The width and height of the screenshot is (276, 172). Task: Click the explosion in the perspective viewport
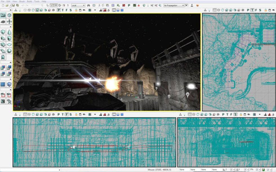113,84
